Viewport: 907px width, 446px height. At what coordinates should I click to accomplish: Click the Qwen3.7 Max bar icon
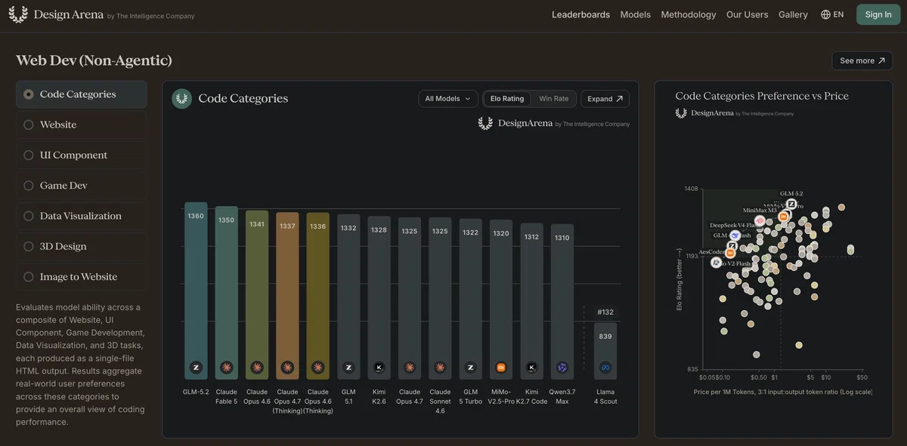pos(562,368)
